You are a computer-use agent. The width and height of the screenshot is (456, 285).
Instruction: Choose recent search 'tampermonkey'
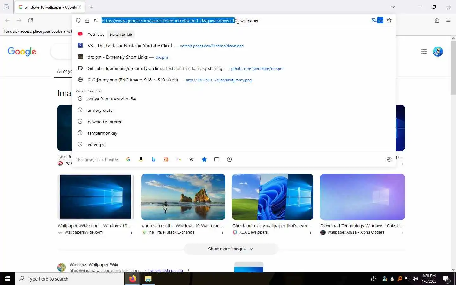pos(234,133)
